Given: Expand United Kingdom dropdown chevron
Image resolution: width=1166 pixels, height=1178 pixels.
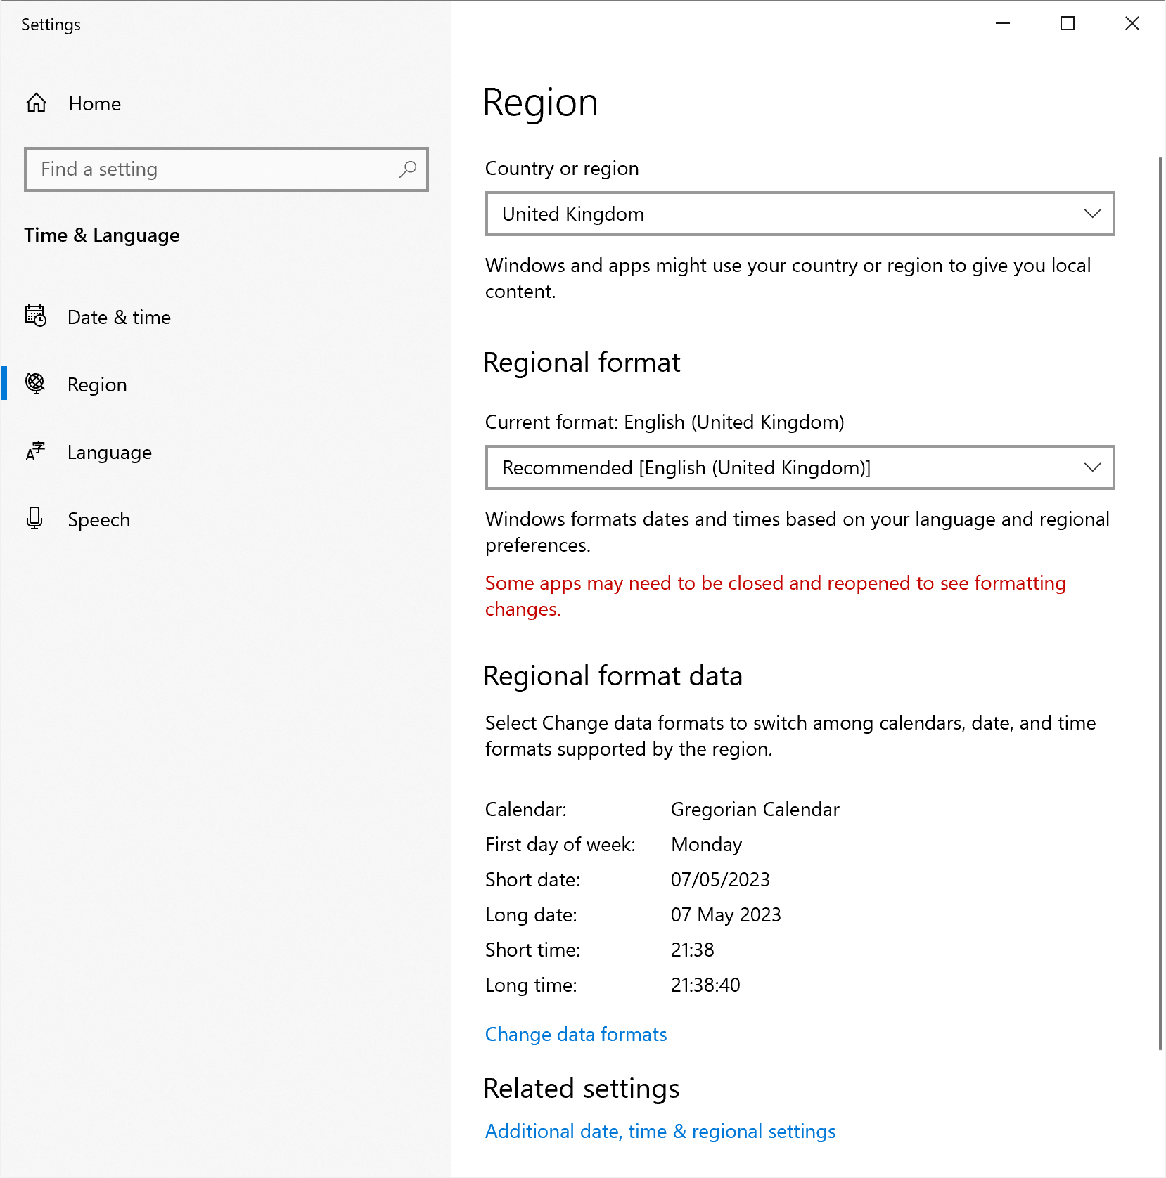Looking at the screenshot, I should click(x=1092, y=214).
